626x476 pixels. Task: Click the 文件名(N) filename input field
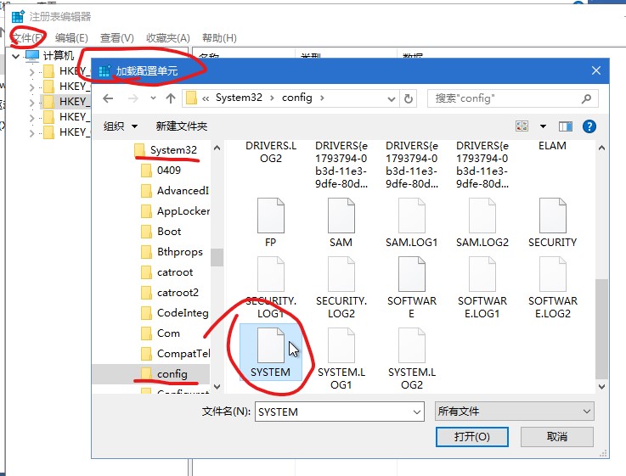(339, 412)
